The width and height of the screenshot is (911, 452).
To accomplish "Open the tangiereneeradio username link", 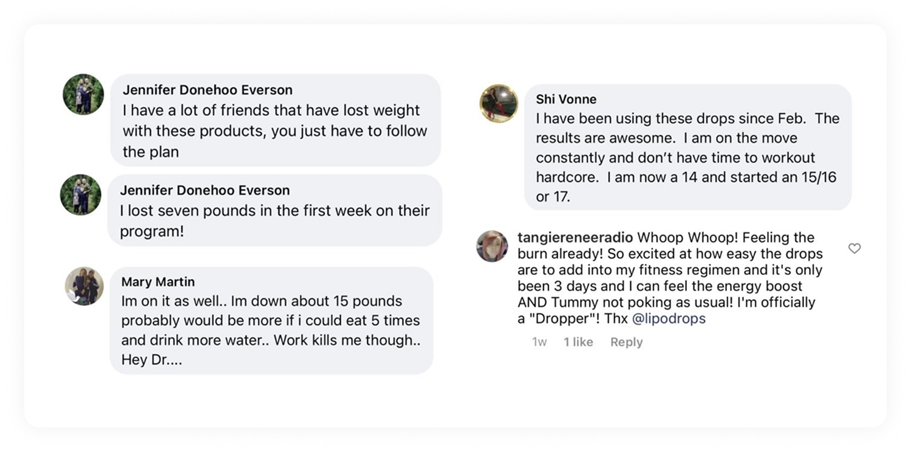I will (x=575, y=237).
